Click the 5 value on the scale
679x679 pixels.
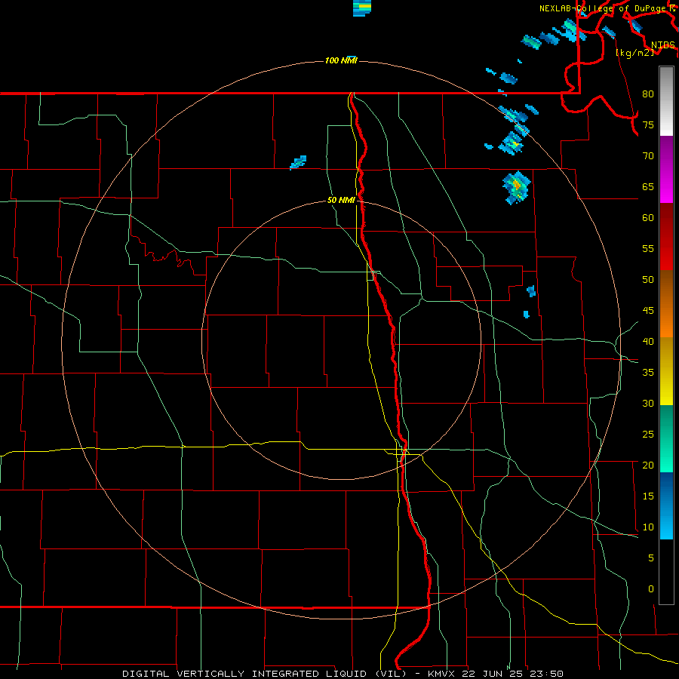point(650,558)
